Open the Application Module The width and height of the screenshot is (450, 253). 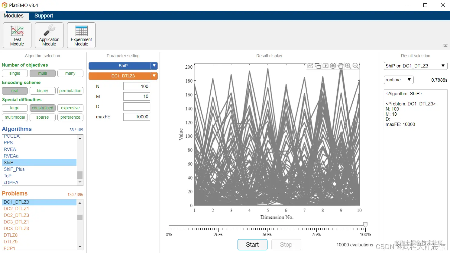point(49,35)
